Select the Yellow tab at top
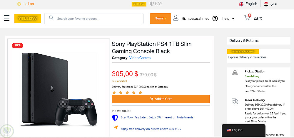294x138 pixels. point(138,4)
